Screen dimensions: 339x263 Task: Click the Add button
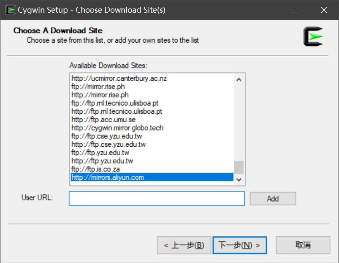pyautogui.click(x=273, y=198)
